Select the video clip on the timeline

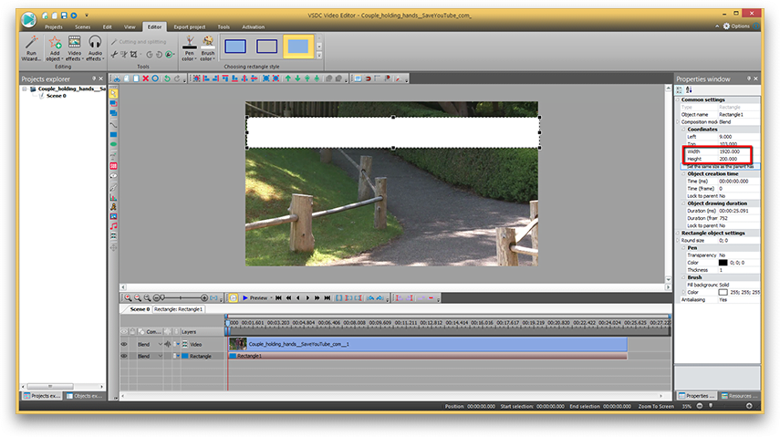click(x=428, y=344)
